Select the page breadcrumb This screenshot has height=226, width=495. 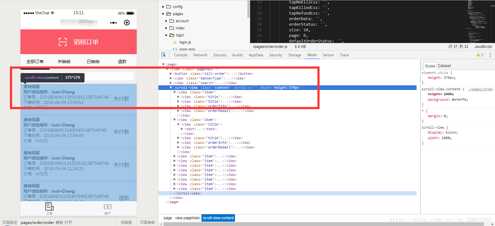[168, 218]
